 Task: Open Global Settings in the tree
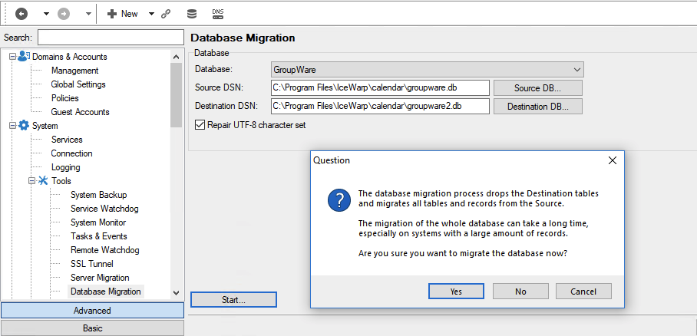pyautogui.click(x=78, y=84)
